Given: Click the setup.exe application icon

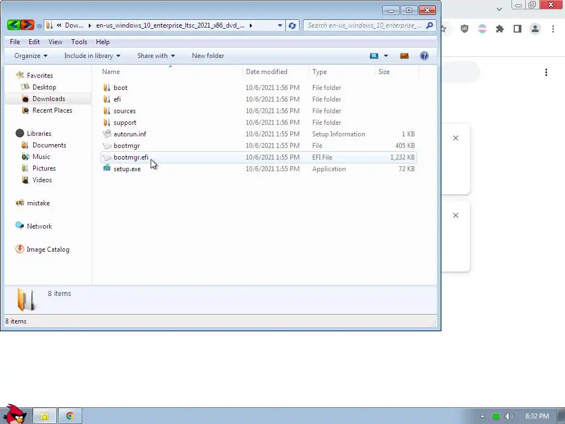Looking at the screenshot, I should [106, 168].
